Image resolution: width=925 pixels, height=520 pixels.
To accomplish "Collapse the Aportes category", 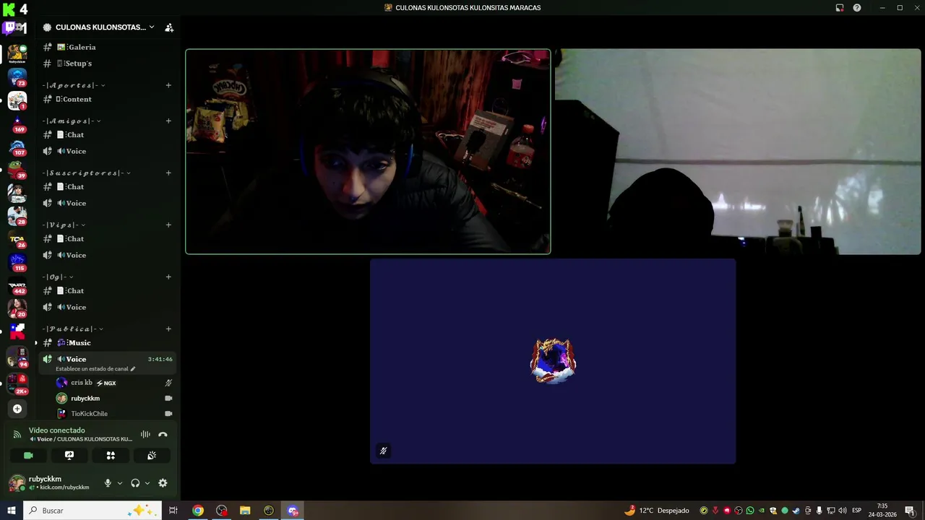I will coord(74,85).
